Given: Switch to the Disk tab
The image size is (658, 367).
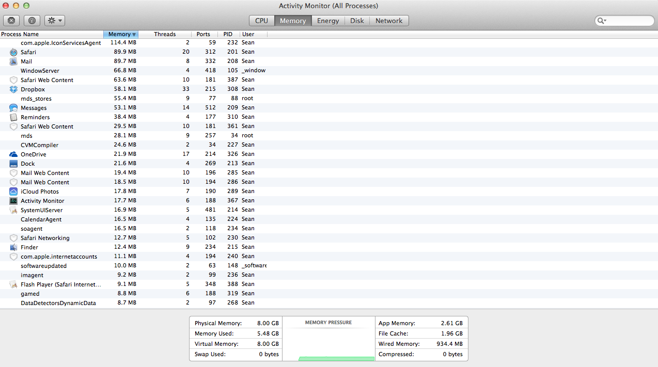Looking at the screenshot, I should tap(357, 21).
